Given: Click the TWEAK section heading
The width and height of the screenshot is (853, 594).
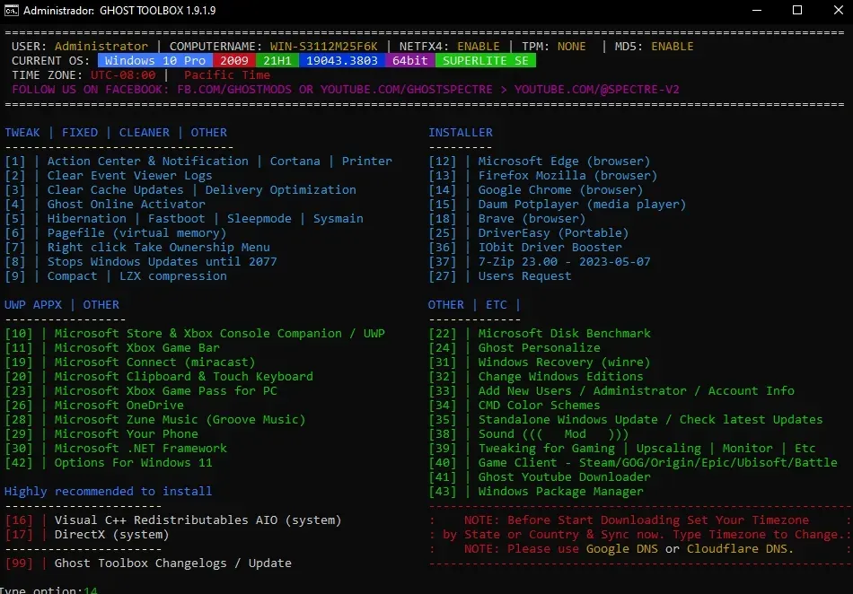Looking at the screenshot, I should pos(22,133).
